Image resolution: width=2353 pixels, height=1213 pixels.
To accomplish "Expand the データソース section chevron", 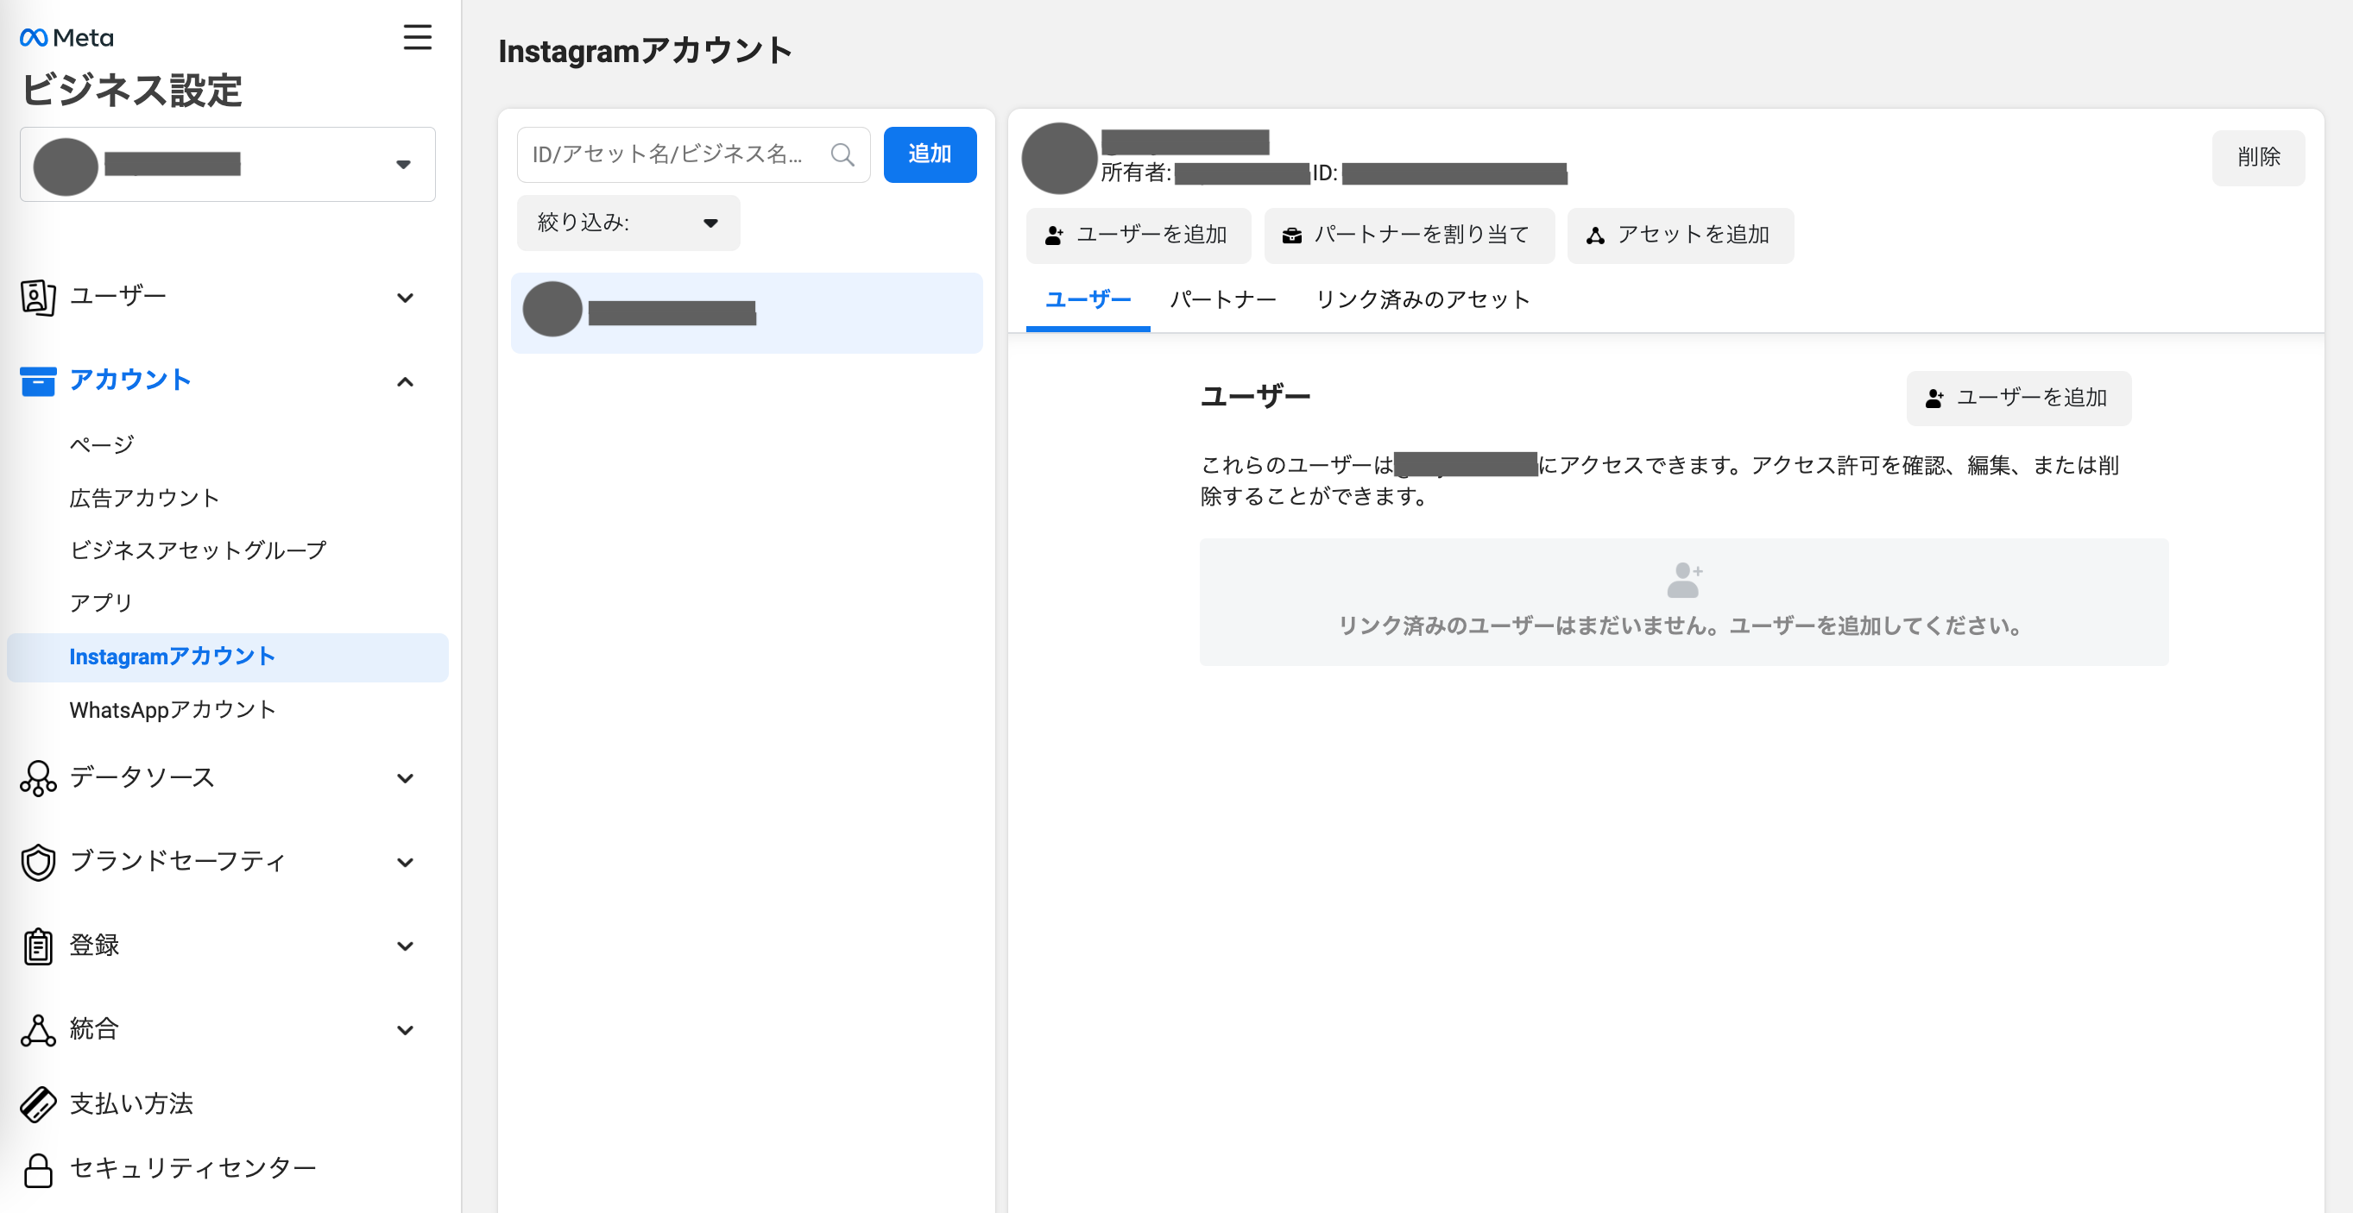I will click(x=406, y=778).
